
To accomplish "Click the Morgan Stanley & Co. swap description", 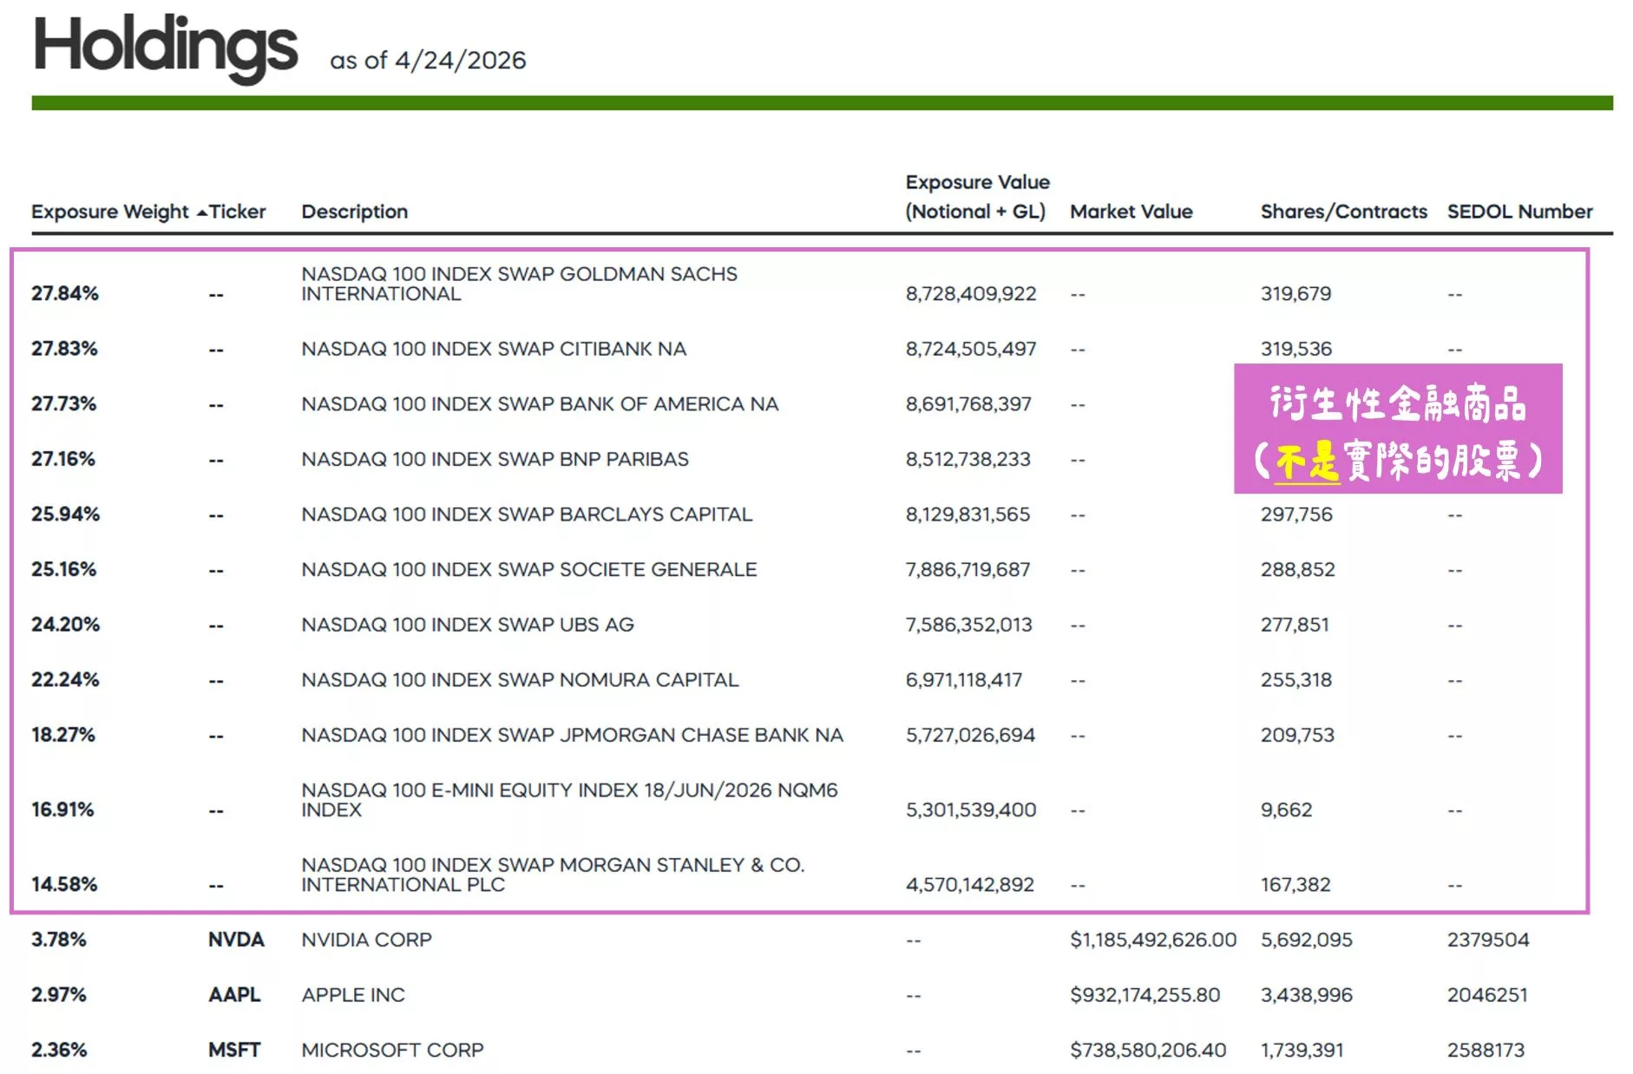I will coord(553,874).
